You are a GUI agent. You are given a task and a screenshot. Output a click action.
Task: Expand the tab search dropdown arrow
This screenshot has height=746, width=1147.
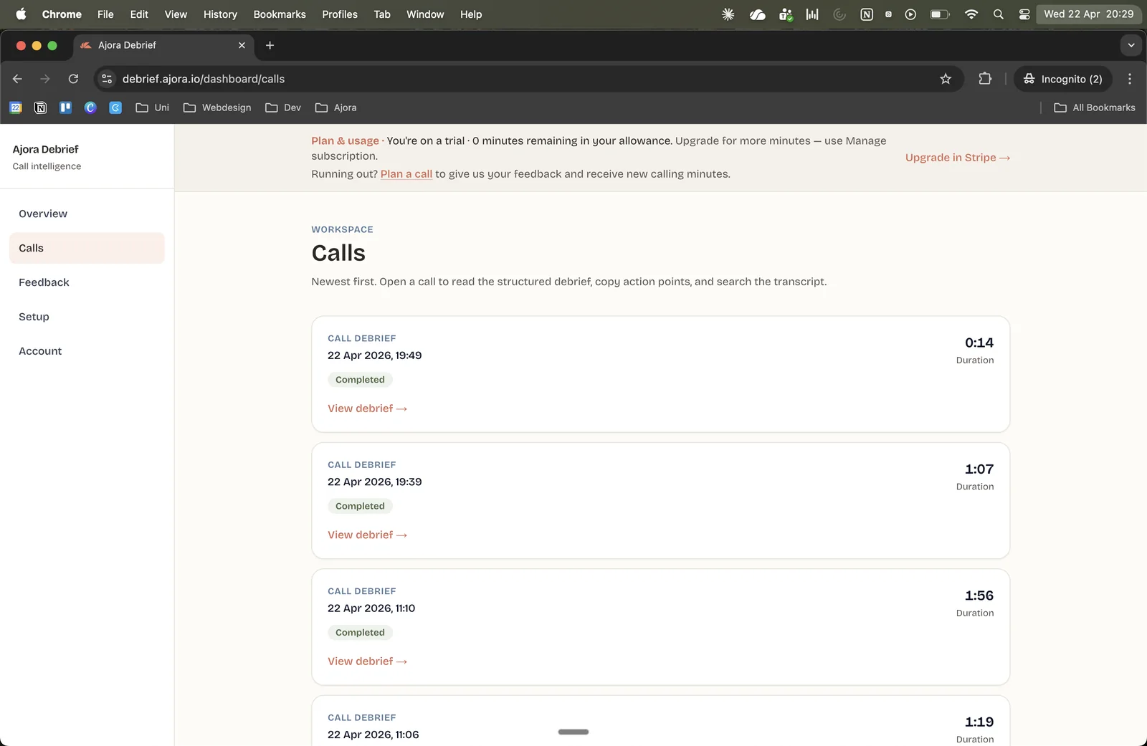tap(1131, 45)
